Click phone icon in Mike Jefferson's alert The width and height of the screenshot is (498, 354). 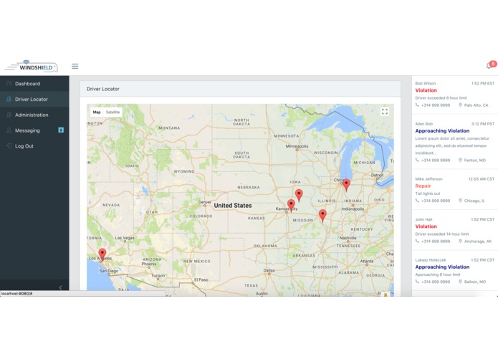pyautogui.click(x=417, y=201)
